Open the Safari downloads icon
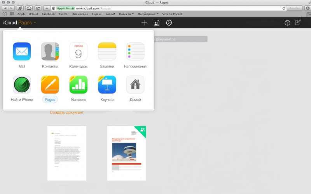311x194 pixels. tap(308, 8)
